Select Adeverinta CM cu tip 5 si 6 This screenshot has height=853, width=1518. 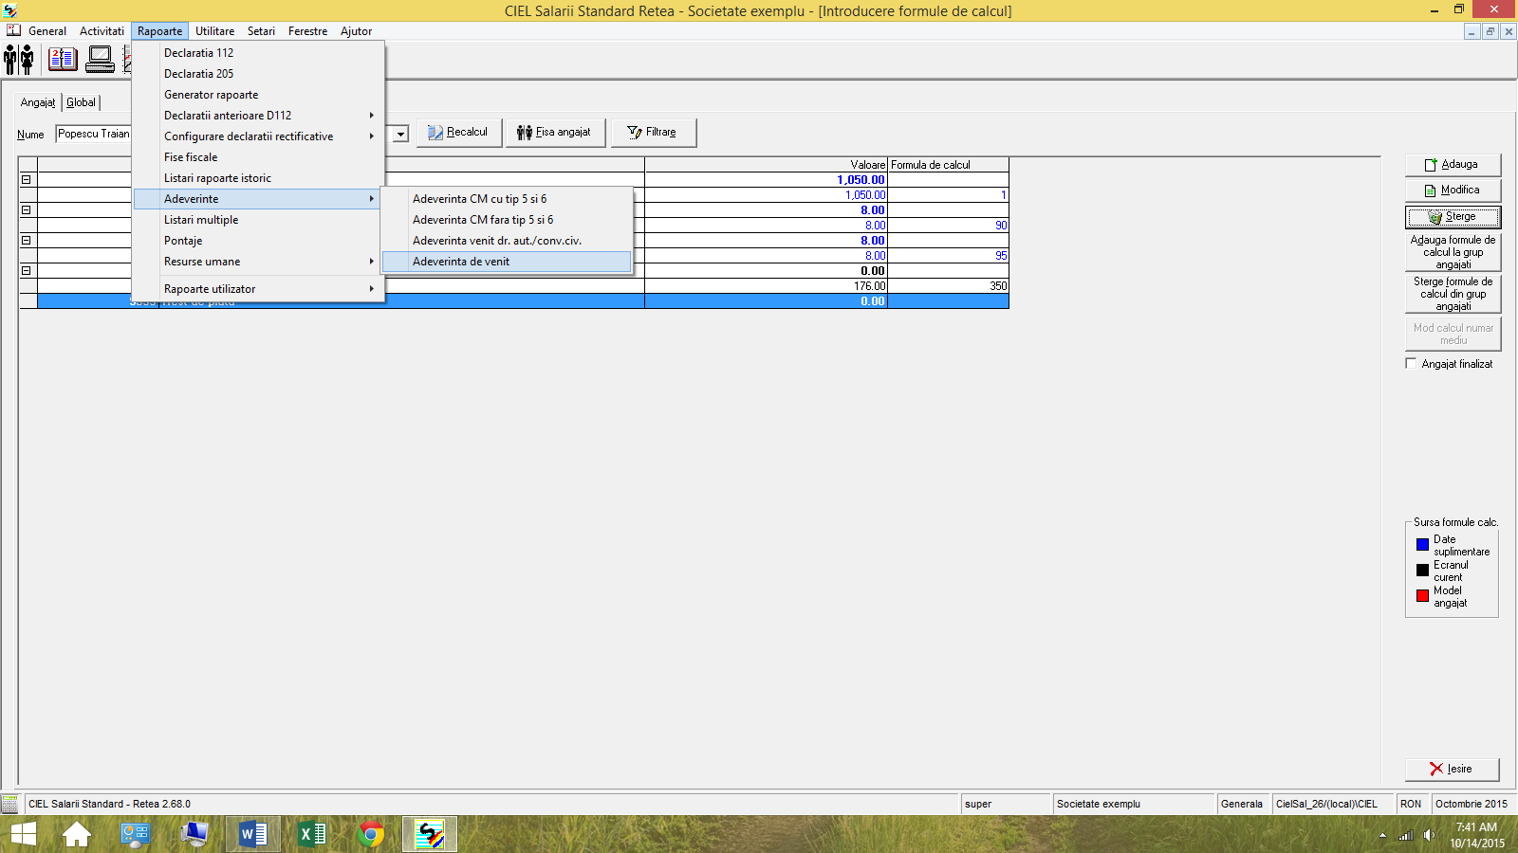tap(507, 199)
